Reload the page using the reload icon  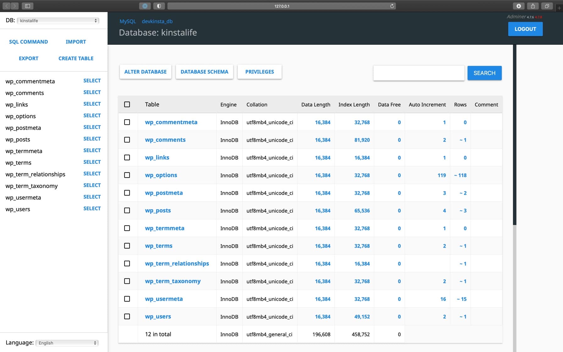coord(392,6)
